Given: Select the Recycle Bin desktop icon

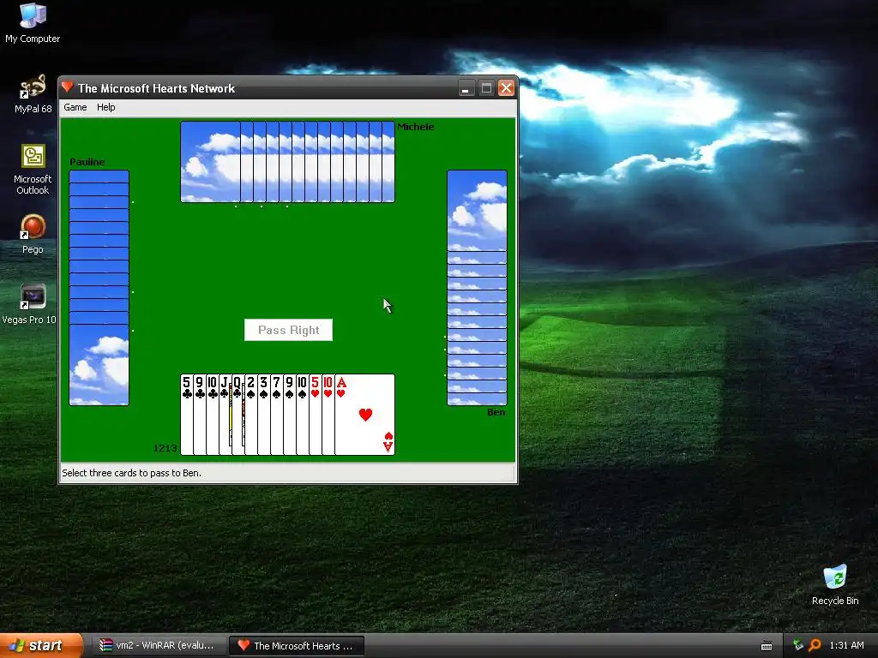Looking at the screenshot, I should [835, 585].
